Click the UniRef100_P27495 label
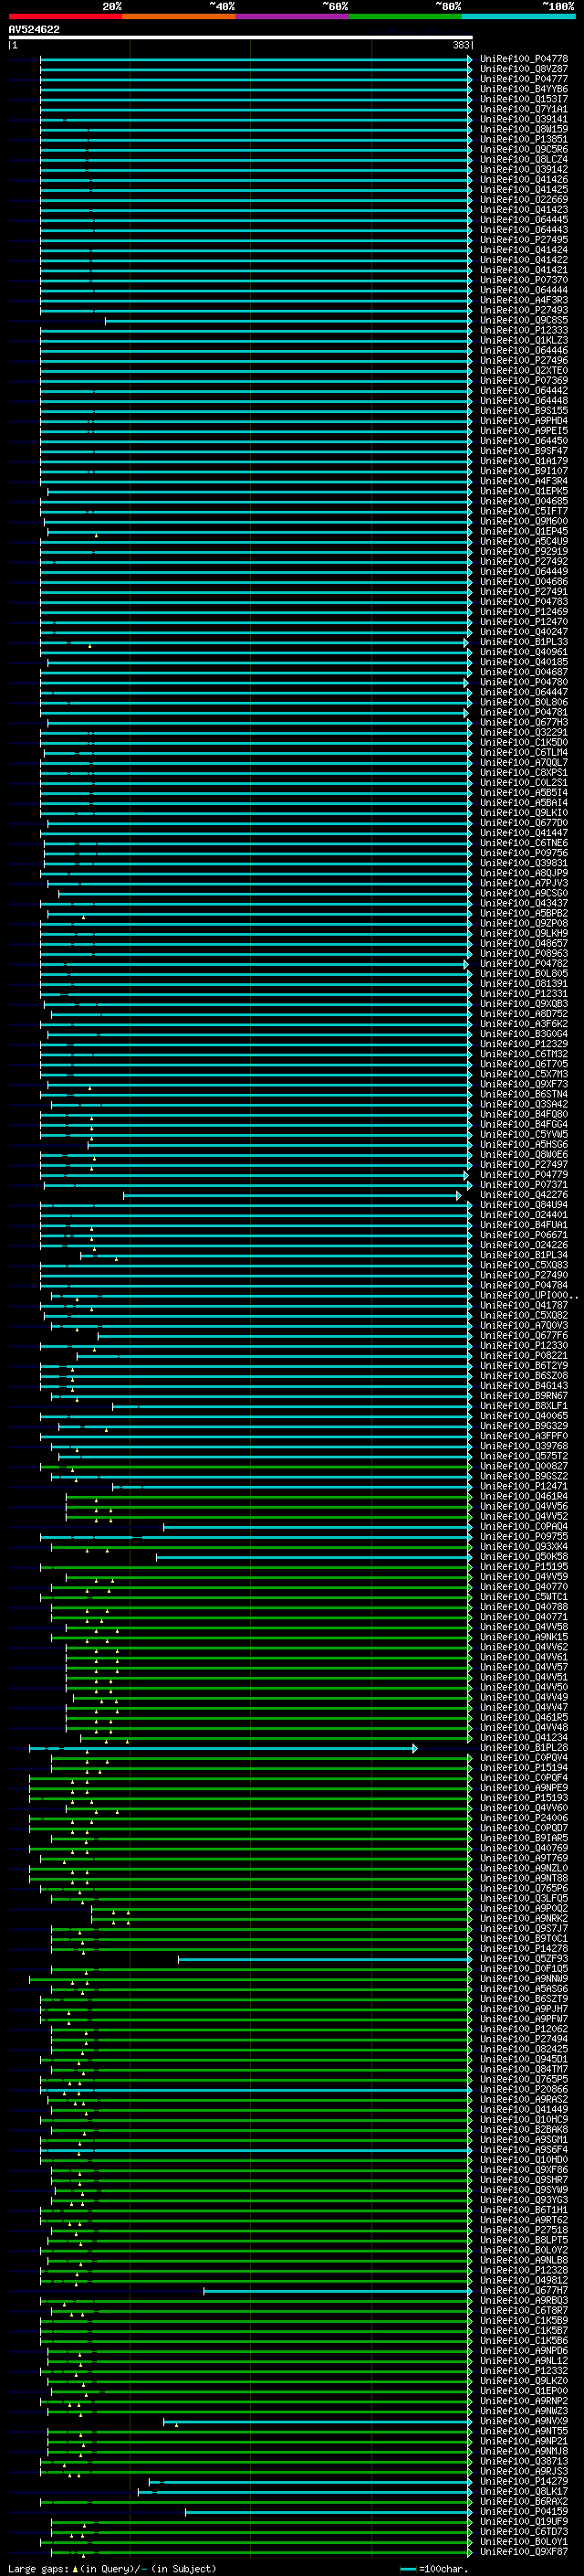 tap(523, 240)
